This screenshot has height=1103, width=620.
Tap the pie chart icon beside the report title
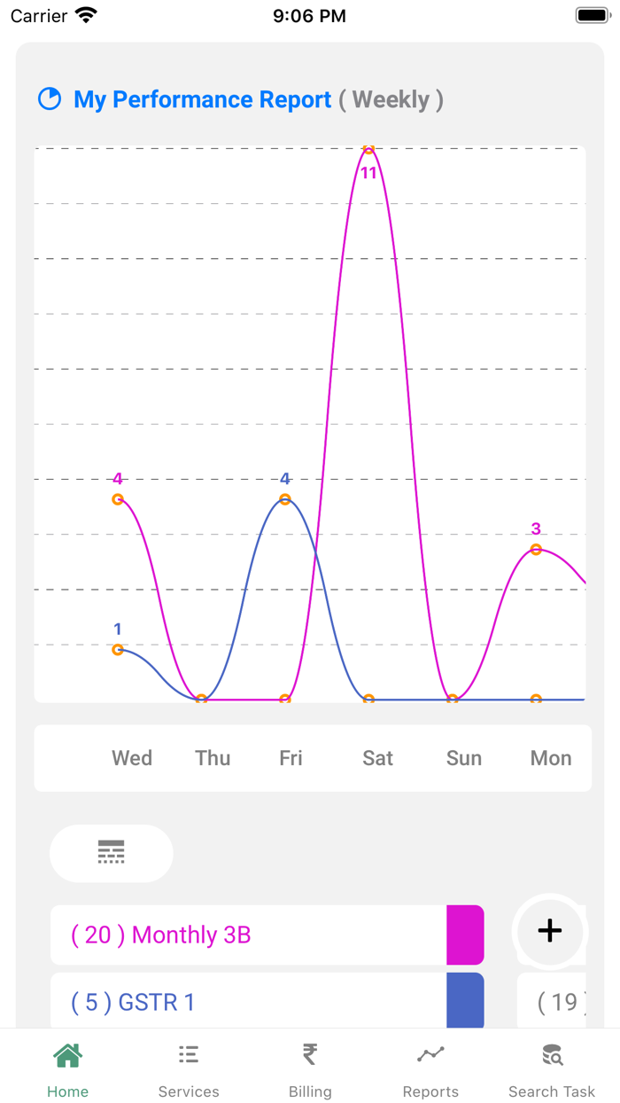[50, 99]
